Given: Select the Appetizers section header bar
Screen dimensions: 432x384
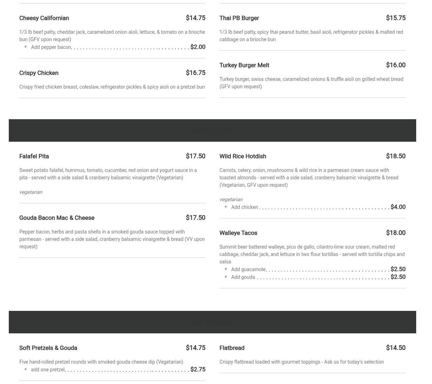Looking at the screenshot, I should pyautogui.click(x=212, y=322).
